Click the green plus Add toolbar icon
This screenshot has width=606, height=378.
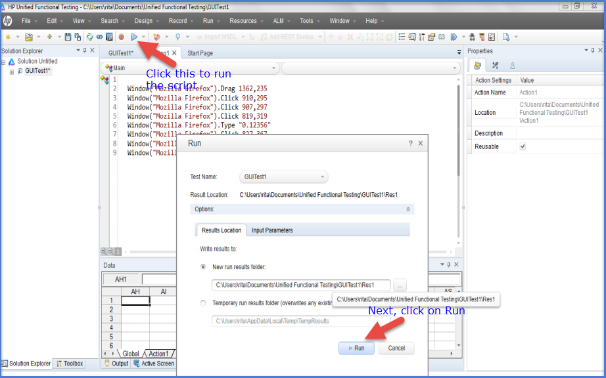49,37
